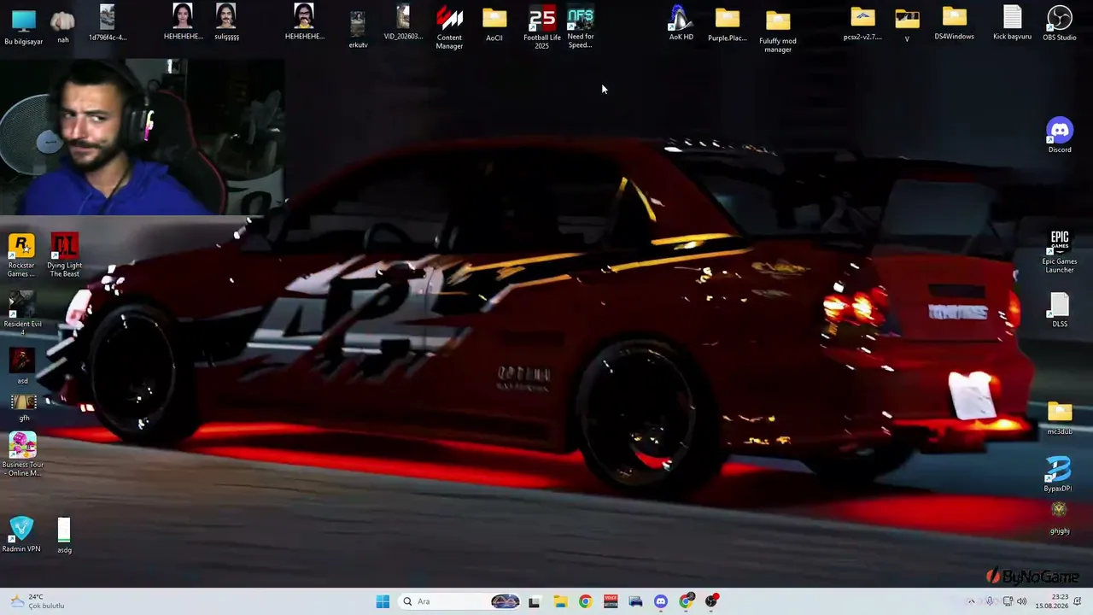This screenshot has height=615, width=1093.
Task: Open File Explorer from the taskbar
Action: coord(560,601)
